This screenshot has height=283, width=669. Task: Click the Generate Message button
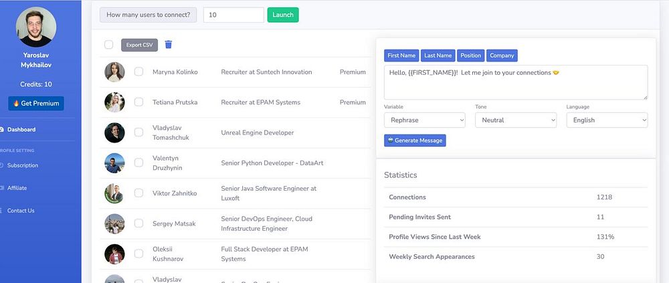[x=415, y=140]
